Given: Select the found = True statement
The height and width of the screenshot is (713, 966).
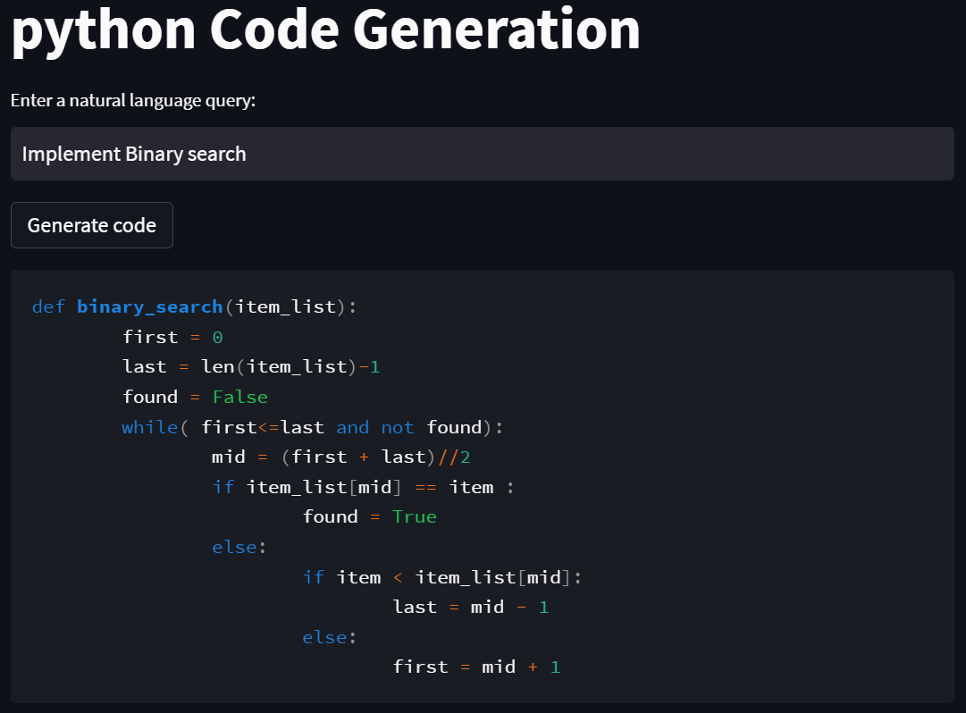Looking at the screenshot, I should 368,516.
